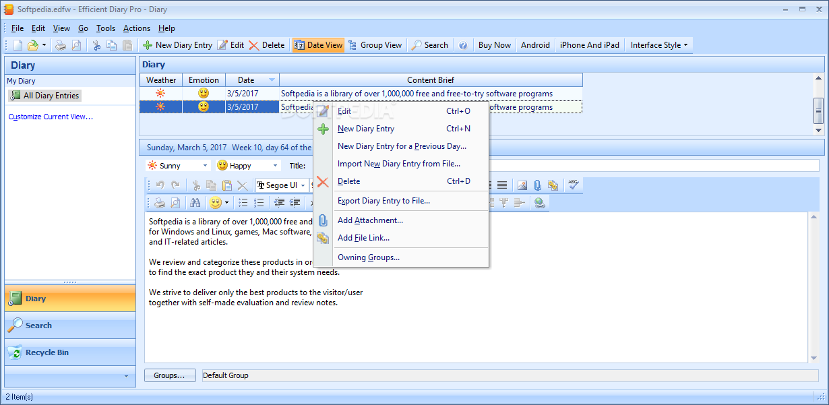Image resolution: width=829 pixels, height=405 pixels.
Task: Select Export Diary Entry to File
Action: [401, 201]
